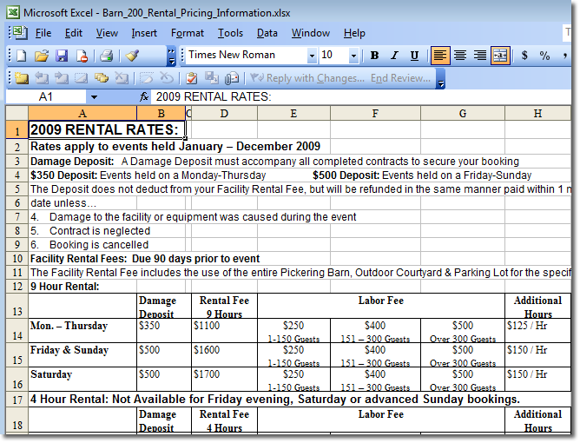Select the Align Left button
Viewport: 580px width, 443px height.
(x=440, y=56)
